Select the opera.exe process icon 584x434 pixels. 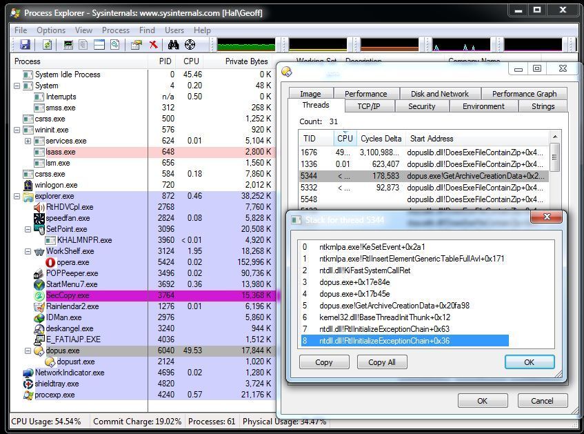click(50, 262)
